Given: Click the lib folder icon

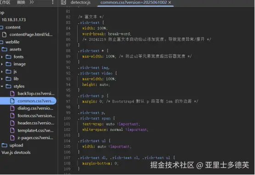Looking at the screenshot, I should 8,79.
